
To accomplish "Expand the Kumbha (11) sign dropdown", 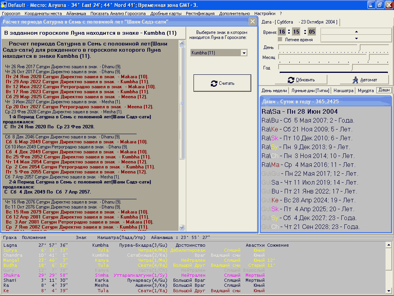I will (x=243, y=53).
